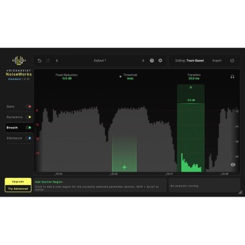The image size is (245, 245).
Task: Select the Sibilance tab
Action: click(x=14, y=138)
